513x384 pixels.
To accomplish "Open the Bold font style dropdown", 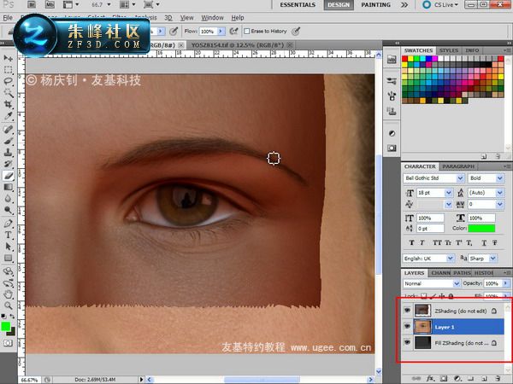I will point(499,178).
